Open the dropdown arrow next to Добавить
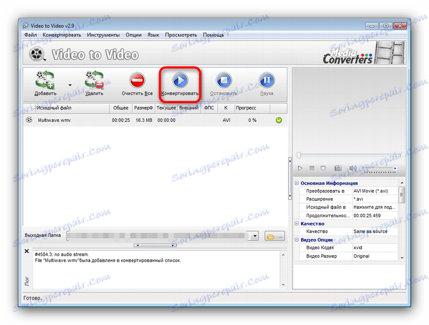This screenshot has width=429, height=325. (x=70, y=85)
